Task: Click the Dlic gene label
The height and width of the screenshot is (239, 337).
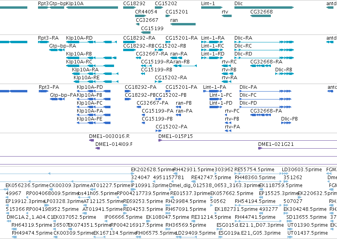Action: 238,4
